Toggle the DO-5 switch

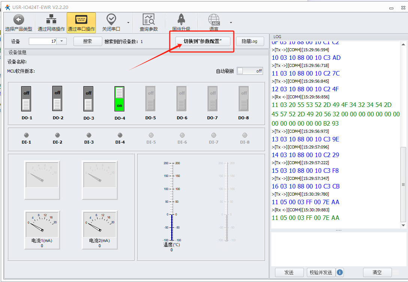(x=150, y=99)
